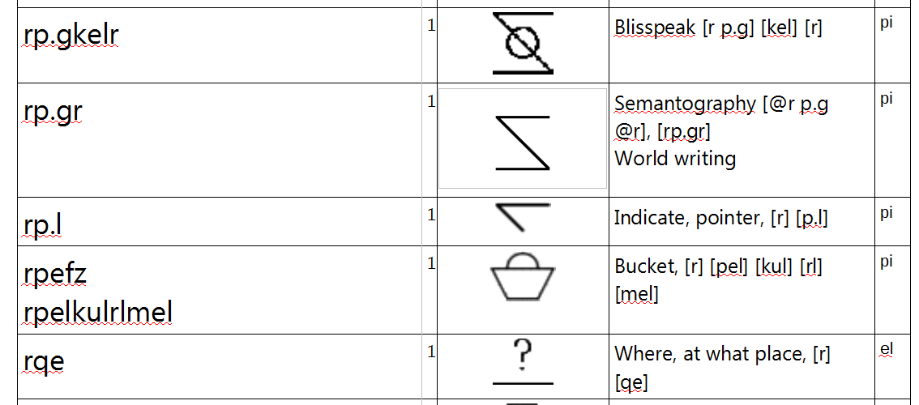The width and height of the screenshot is (919, 405).
Task: Click the word rpefz
Action: (55, 274)
